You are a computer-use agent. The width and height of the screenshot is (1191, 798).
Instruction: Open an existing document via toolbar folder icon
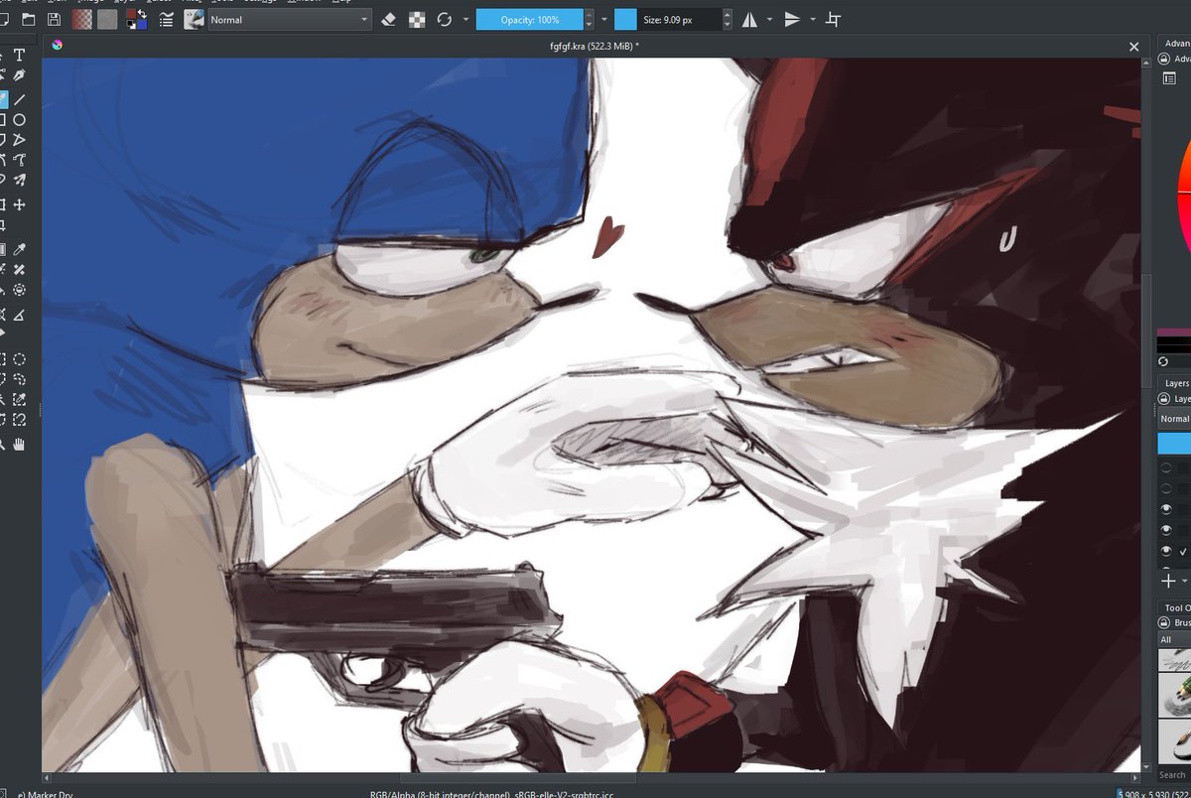point(28,19)
